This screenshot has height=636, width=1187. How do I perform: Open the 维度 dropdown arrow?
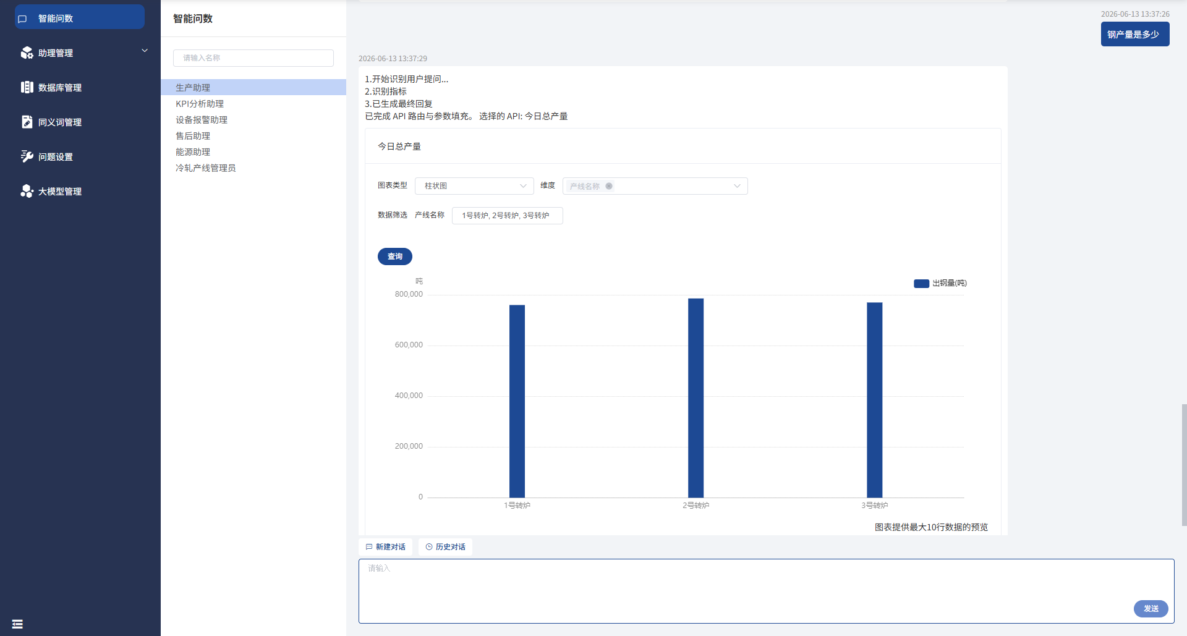[x=737, y=186]
